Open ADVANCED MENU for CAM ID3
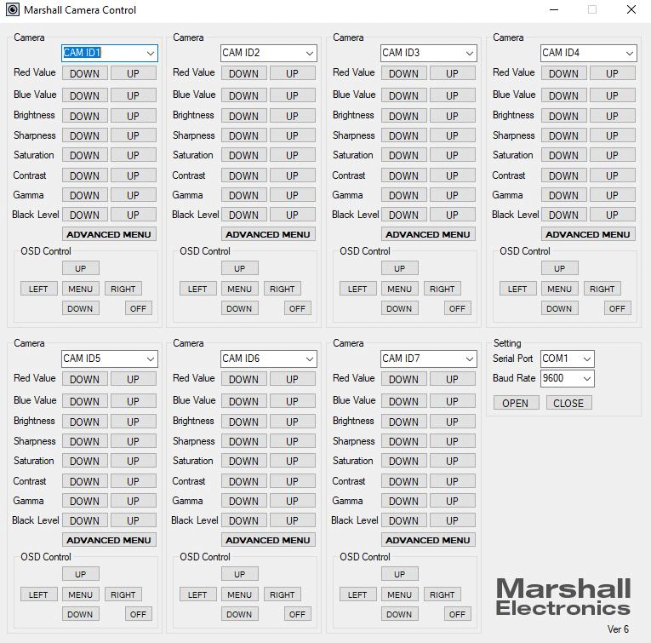Screen dimensions: 651x643 [428, 234]
